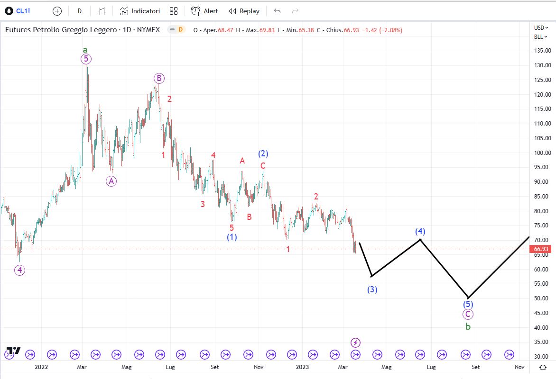Open the D time interval selector
Viewport: 556px width, 379px height.
tap(79, 11)
